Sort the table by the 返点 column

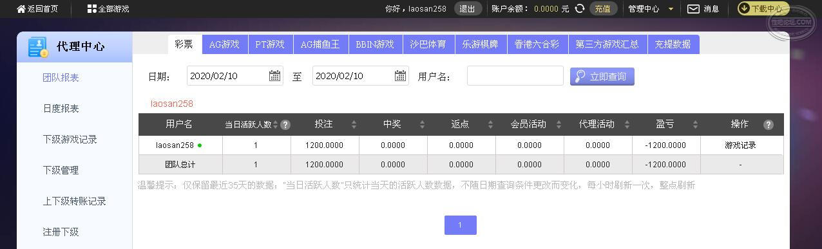coord(490,125)
